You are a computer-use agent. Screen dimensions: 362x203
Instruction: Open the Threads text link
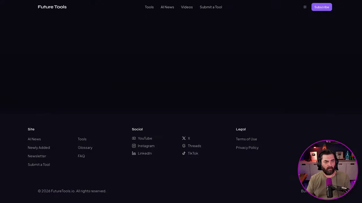(195, 146)
